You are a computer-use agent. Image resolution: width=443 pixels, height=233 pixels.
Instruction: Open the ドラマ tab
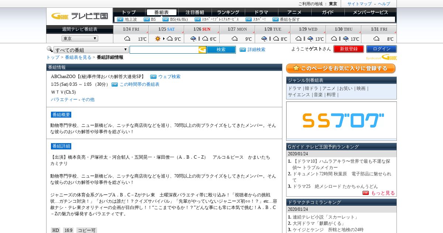pos(261,12)
